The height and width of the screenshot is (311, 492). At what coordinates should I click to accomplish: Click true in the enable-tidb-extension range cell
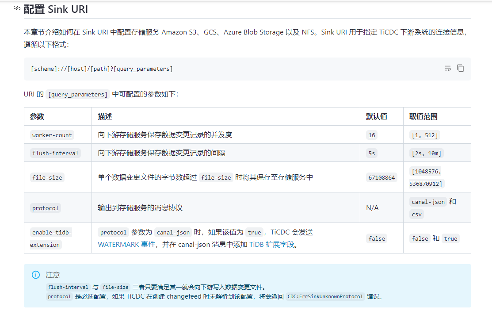[450, 238]
